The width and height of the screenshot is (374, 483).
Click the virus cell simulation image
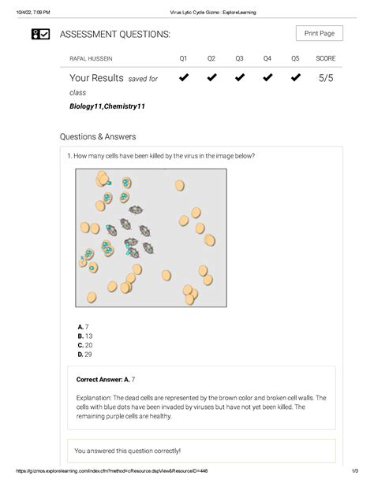(x=151, y=238)
